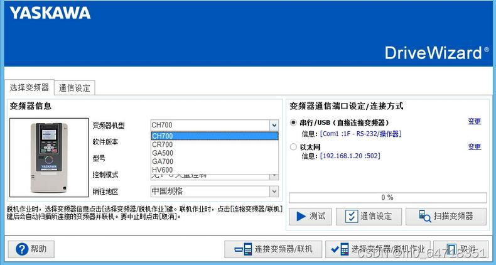496x265 pixels.
Task: Click the checkmark drive icon on 选择变频器/脱机作业
Action: pyautogui.click(x=340, y=249)
